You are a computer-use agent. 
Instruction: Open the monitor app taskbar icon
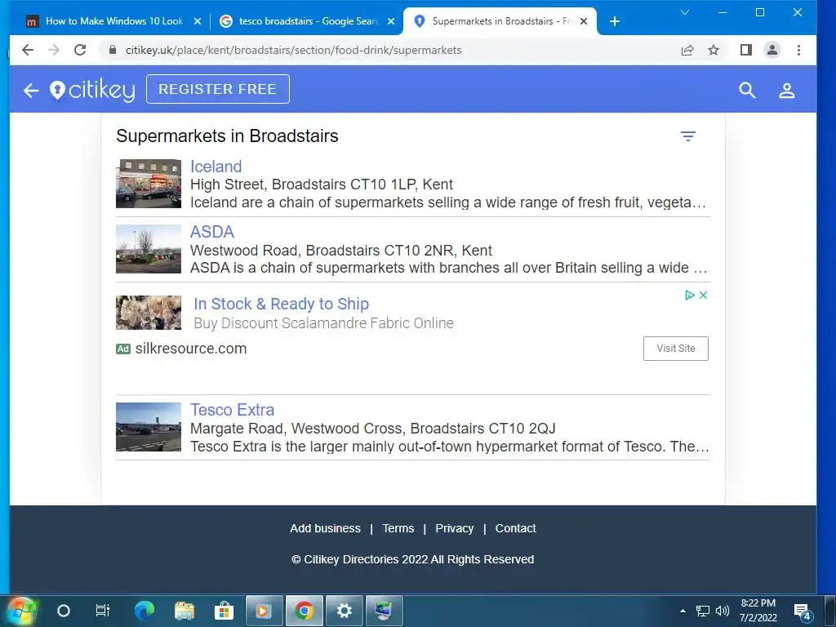[384, 611]
